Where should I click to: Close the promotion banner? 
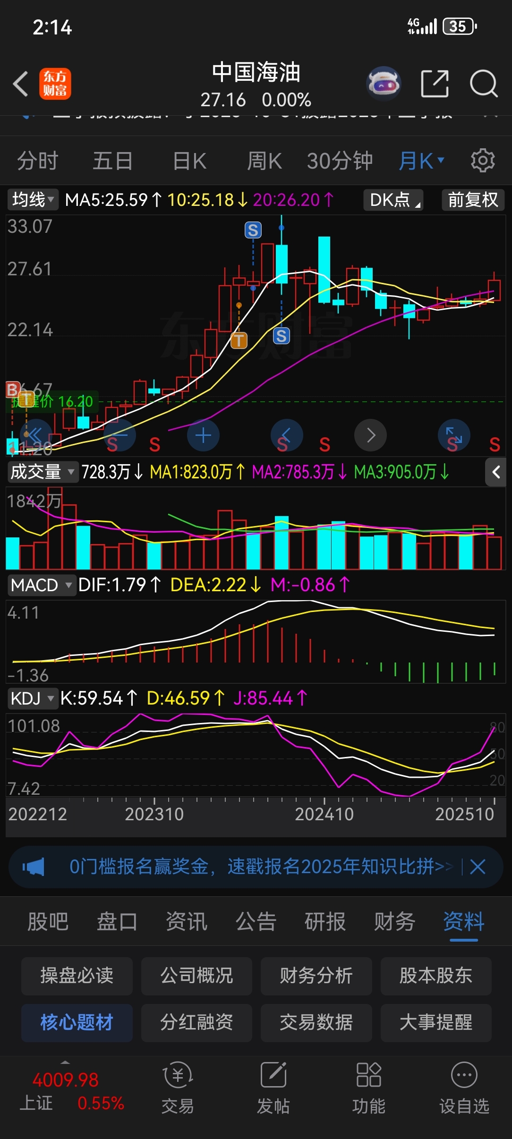pyautogui.click(x=478, y=867)
